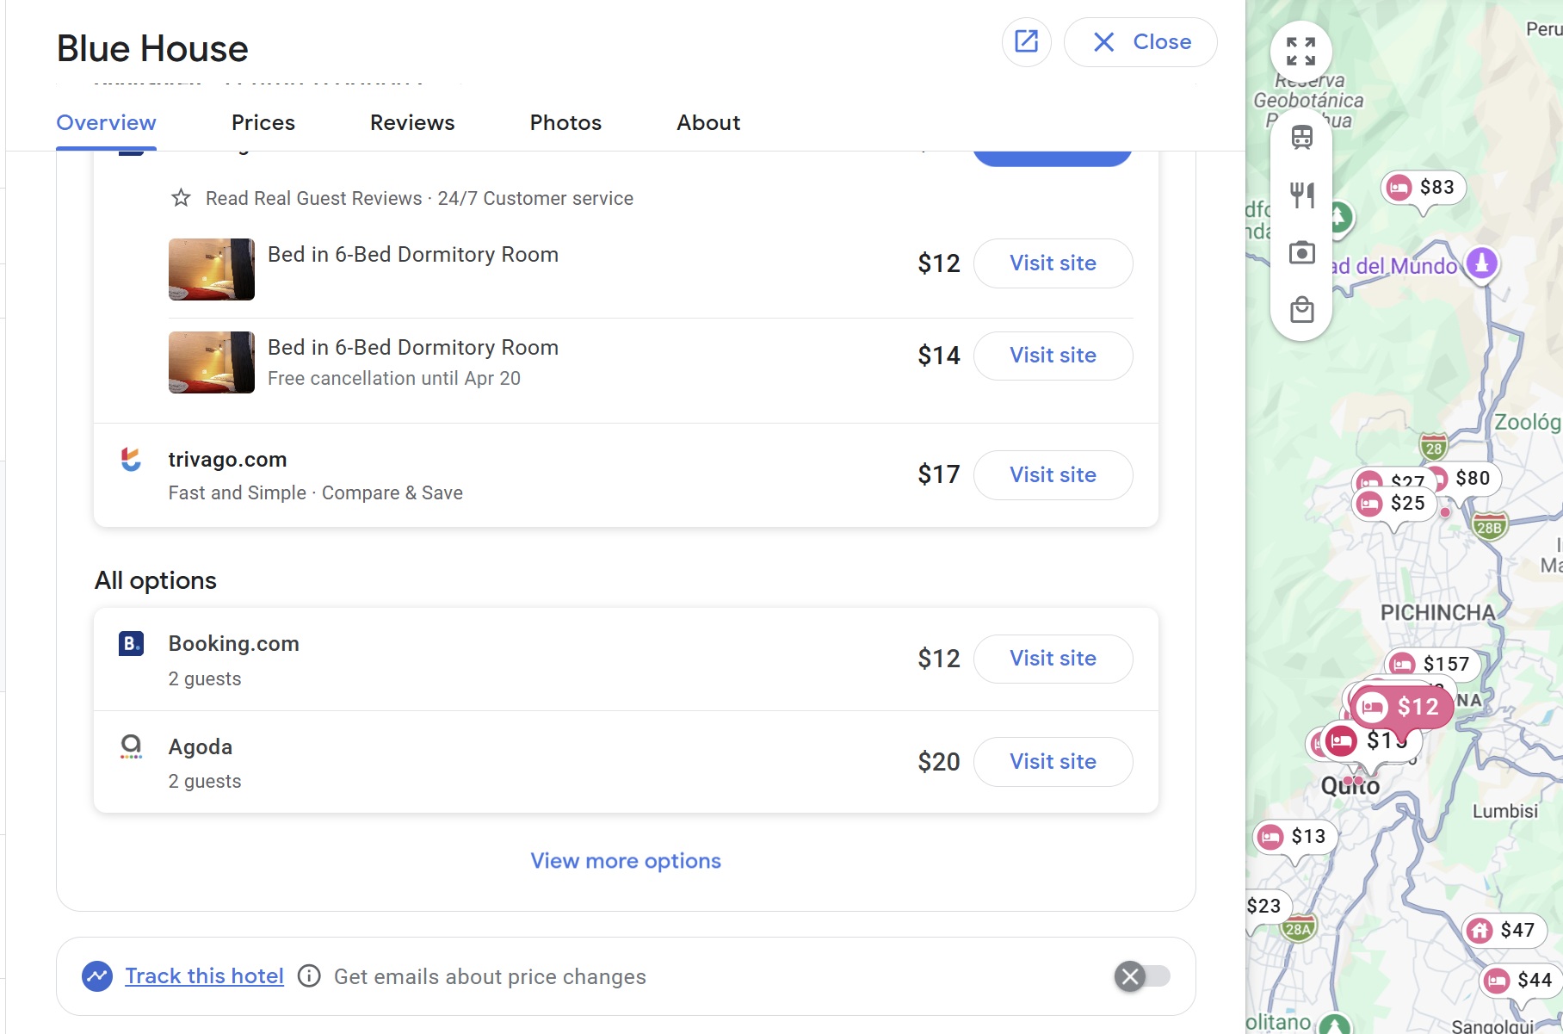Visit site for Agoda $20 offer

click(x=1053, y=762)
